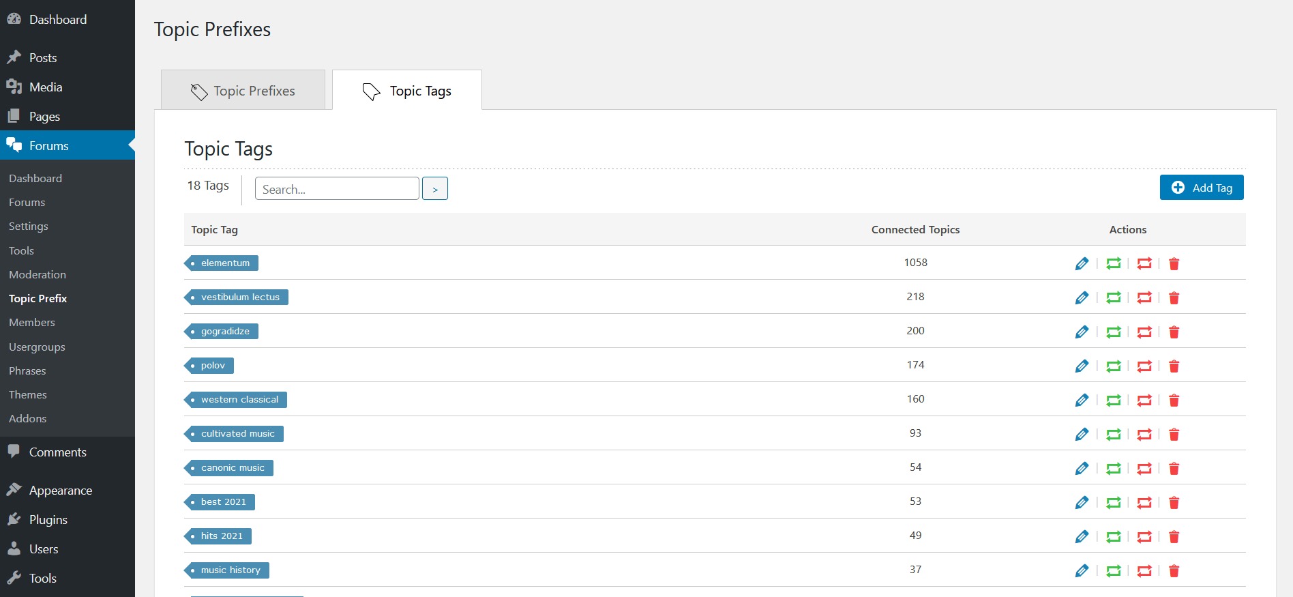1293x597 pixels.
Task: Go to Usergroups in Forums submenu
Action: pyautogui.click(x=37, y=347)
